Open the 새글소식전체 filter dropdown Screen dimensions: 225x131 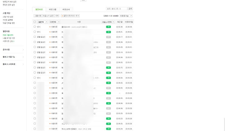point(108,22)
